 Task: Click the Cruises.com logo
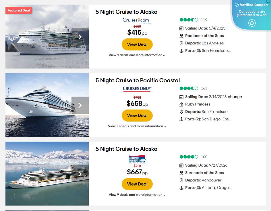pyautogui.click(x=136, y=20)
